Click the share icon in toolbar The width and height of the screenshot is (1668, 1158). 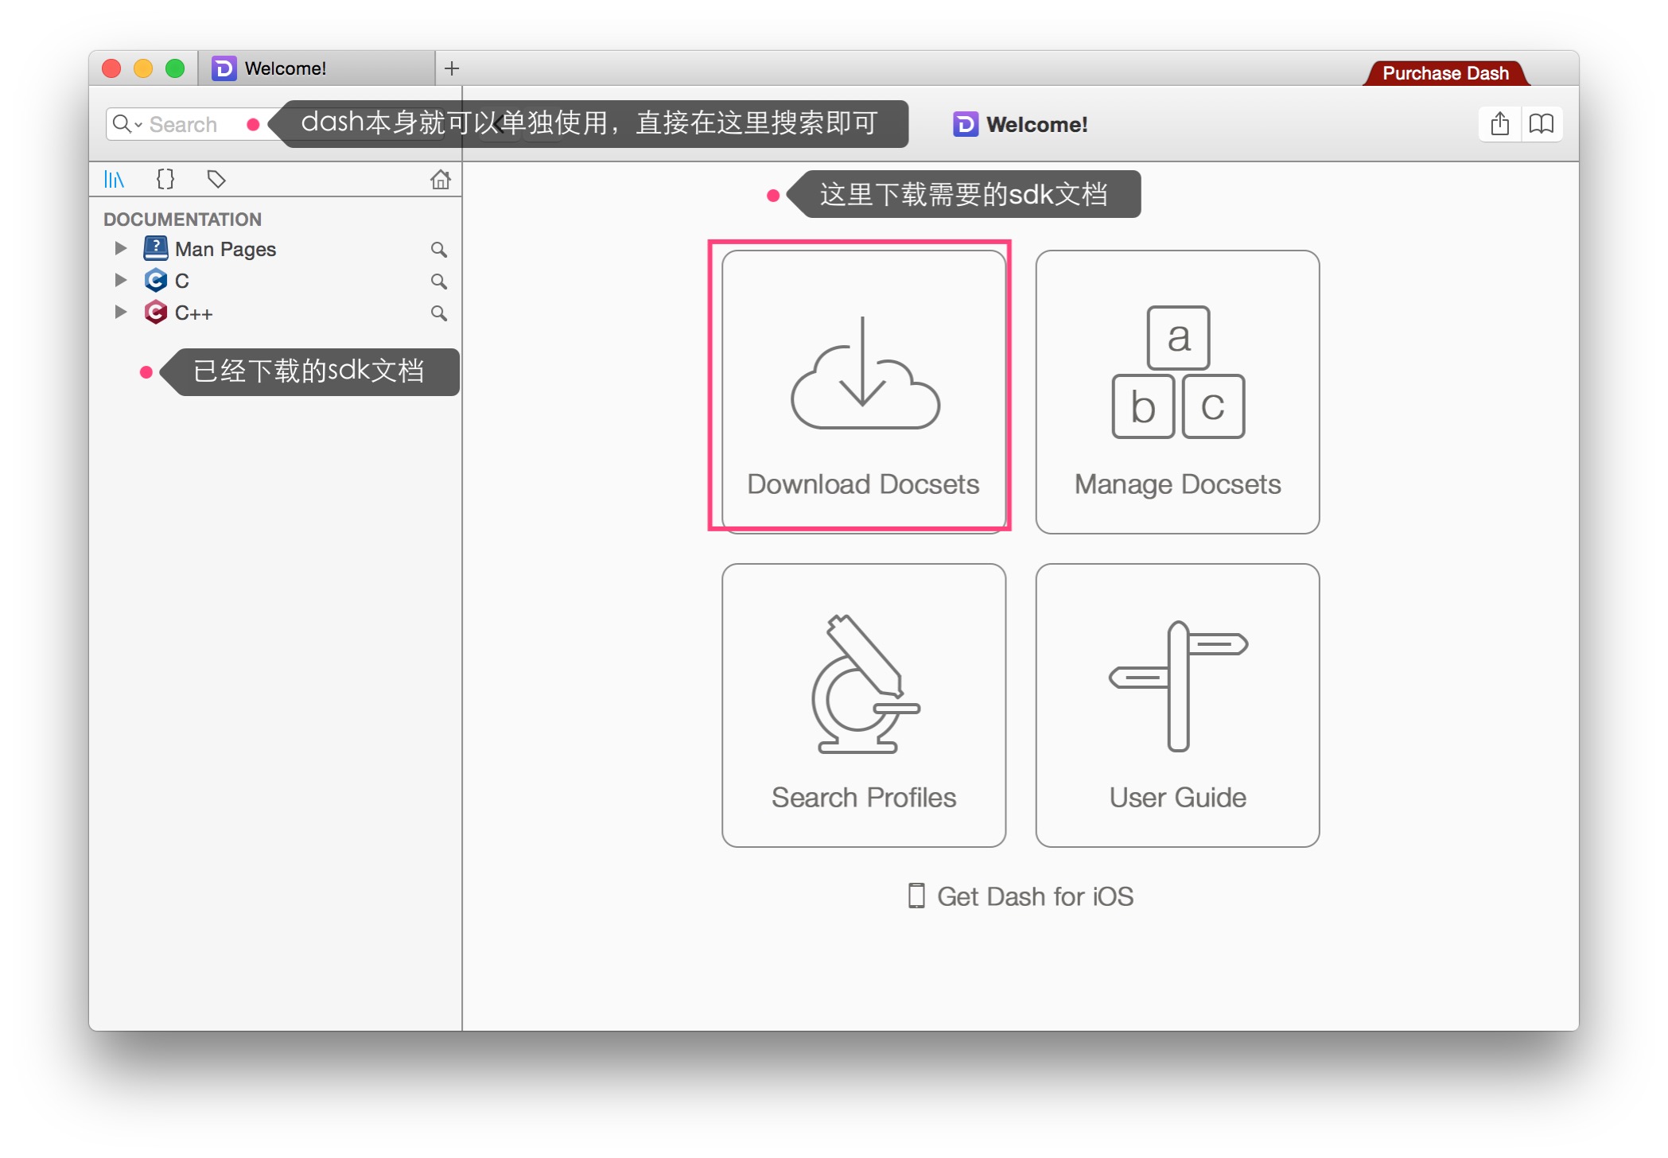(1501, 123)
